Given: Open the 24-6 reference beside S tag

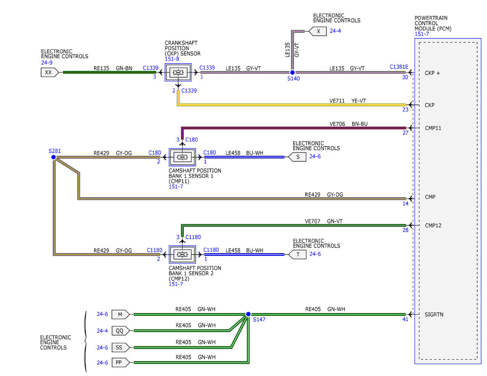Looking at the screenshot, I should (x=315, y=156).
